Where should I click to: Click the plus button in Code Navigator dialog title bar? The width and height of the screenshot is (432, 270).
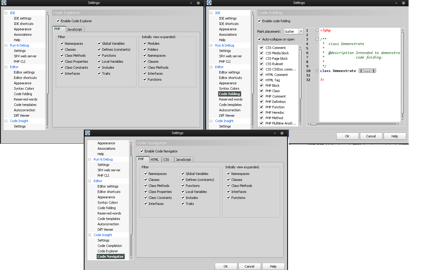(275, 133)
